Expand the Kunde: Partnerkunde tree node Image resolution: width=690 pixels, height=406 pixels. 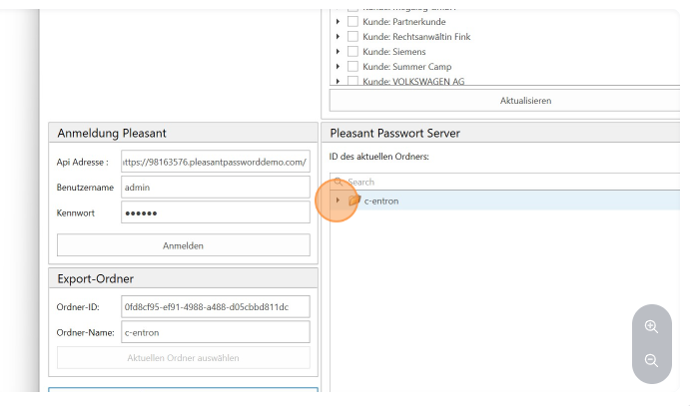point(338,21)
